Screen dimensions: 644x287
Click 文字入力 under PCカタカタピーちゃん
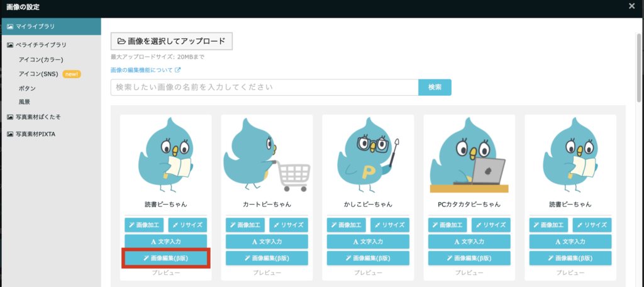pyautogui.click(x=469, y=241)
